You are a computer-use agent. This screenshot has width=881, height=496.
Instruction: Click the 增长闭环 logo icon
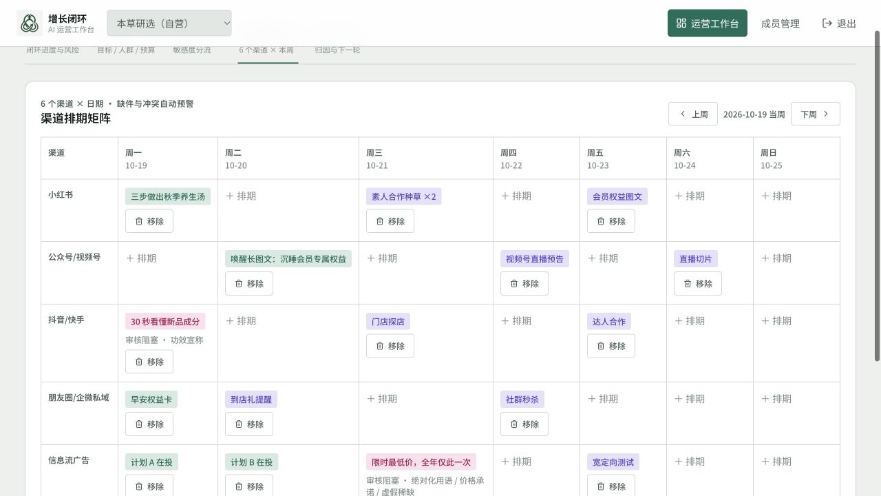(x=30, y=23)
